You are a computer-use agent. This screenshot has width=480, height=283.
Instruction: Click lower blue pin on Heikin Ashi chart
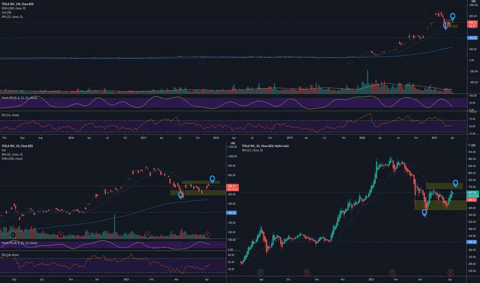click(424, 213)
